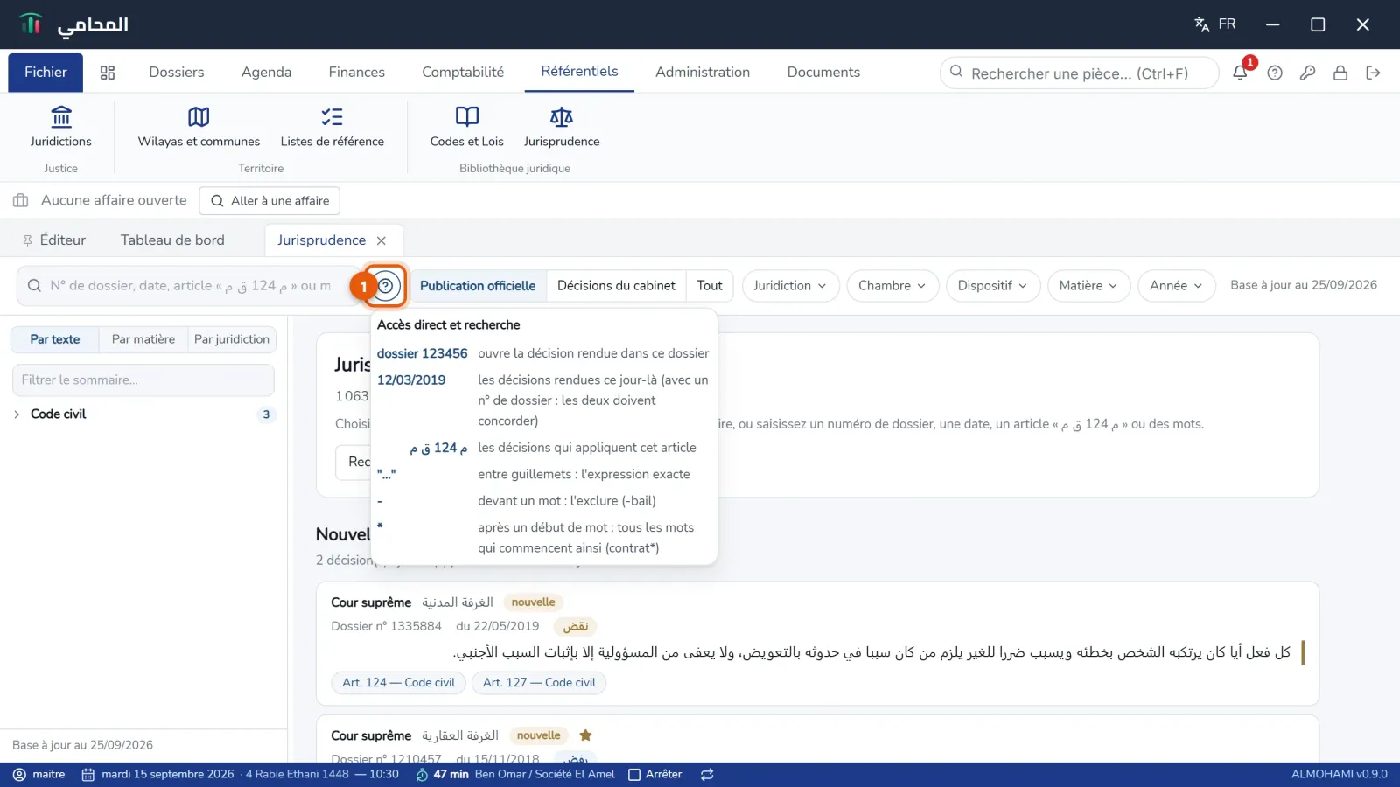Open Listes de référence
The image size is (1400, 787).
click(332, 127)
